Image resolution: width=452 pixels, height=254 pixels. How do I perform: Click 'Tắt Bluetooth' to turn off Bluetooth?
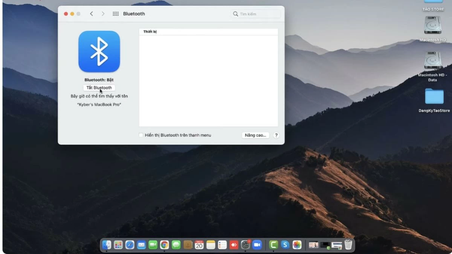pos(99,88)
